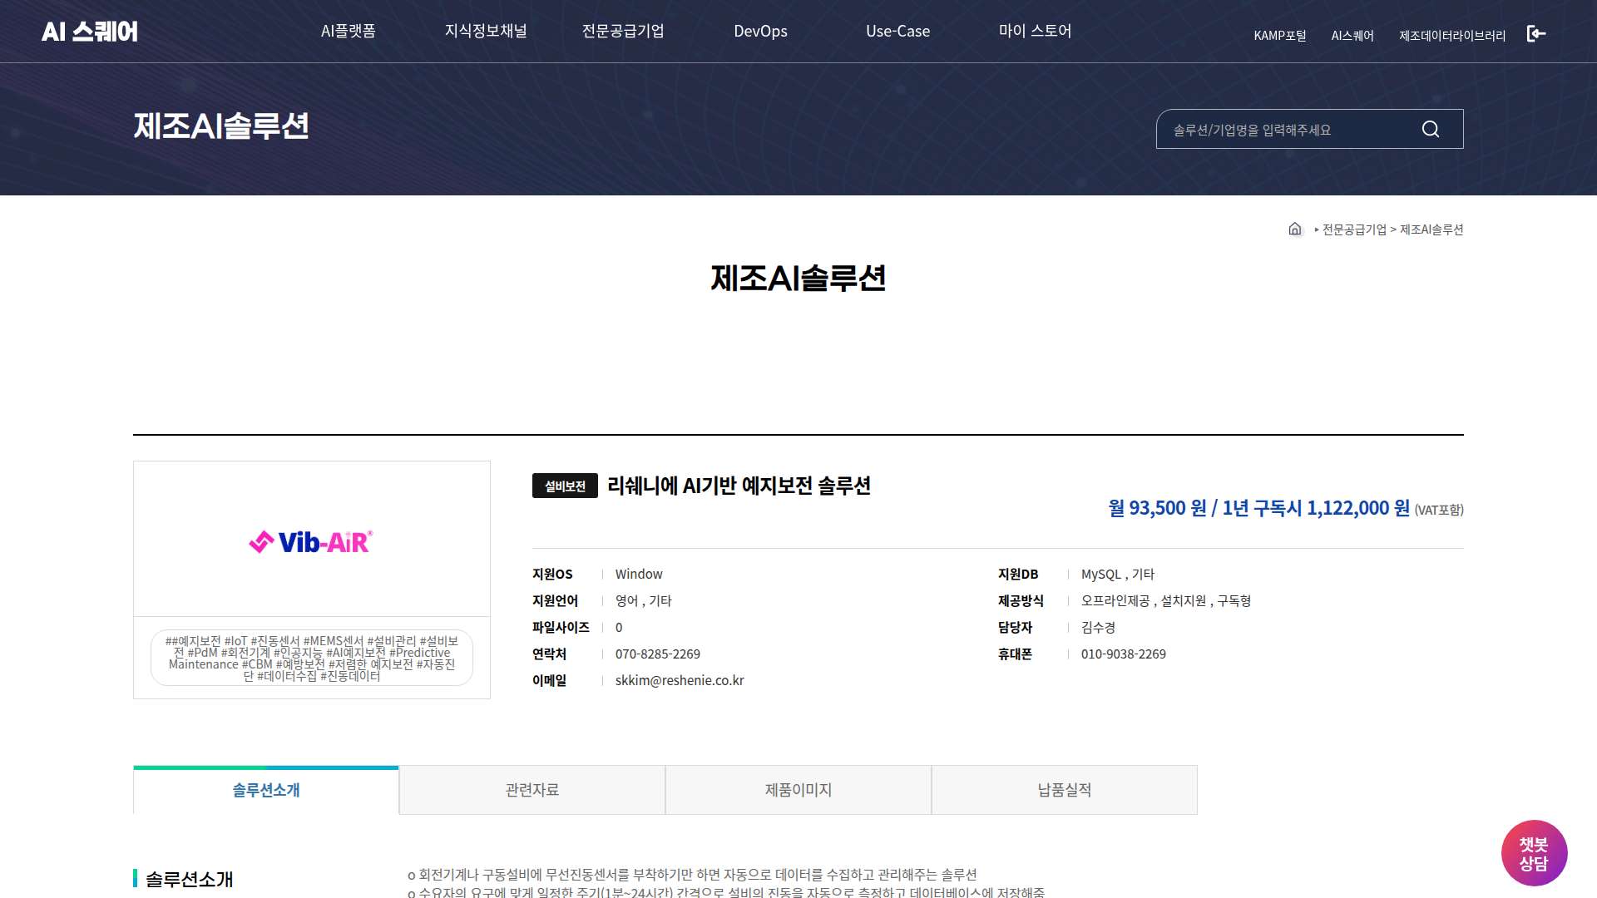Click 전문공급기업 in the breadcrumb
Viewport: 1597px width, 898px height.
point(1354,229)
